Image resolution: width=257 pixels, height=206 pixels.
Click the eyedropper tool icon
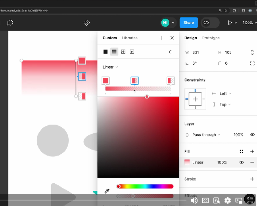[107, 191]
